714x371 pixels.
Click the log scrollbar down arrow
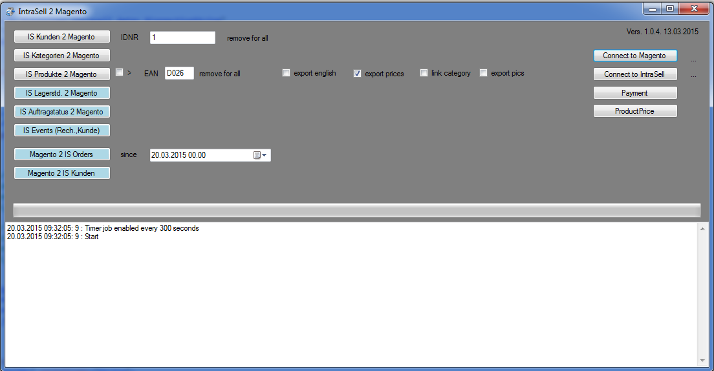702,361
